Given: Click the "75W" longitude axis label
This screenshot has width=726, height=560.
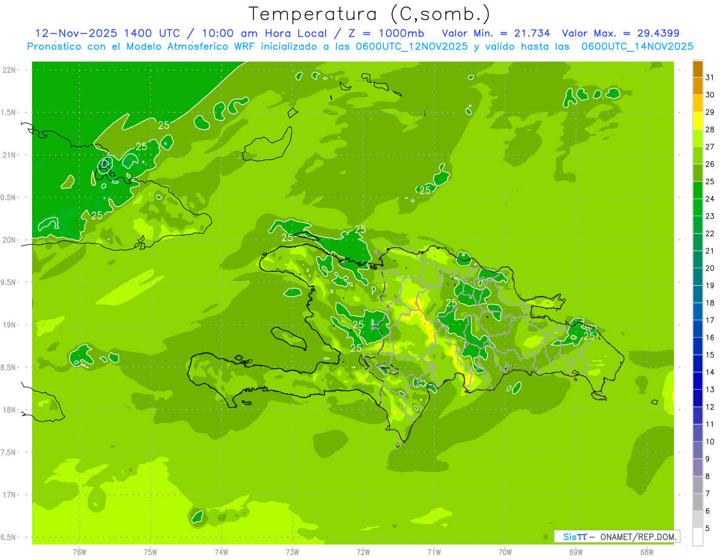Looking at the screenshot, I should point(151,552).
